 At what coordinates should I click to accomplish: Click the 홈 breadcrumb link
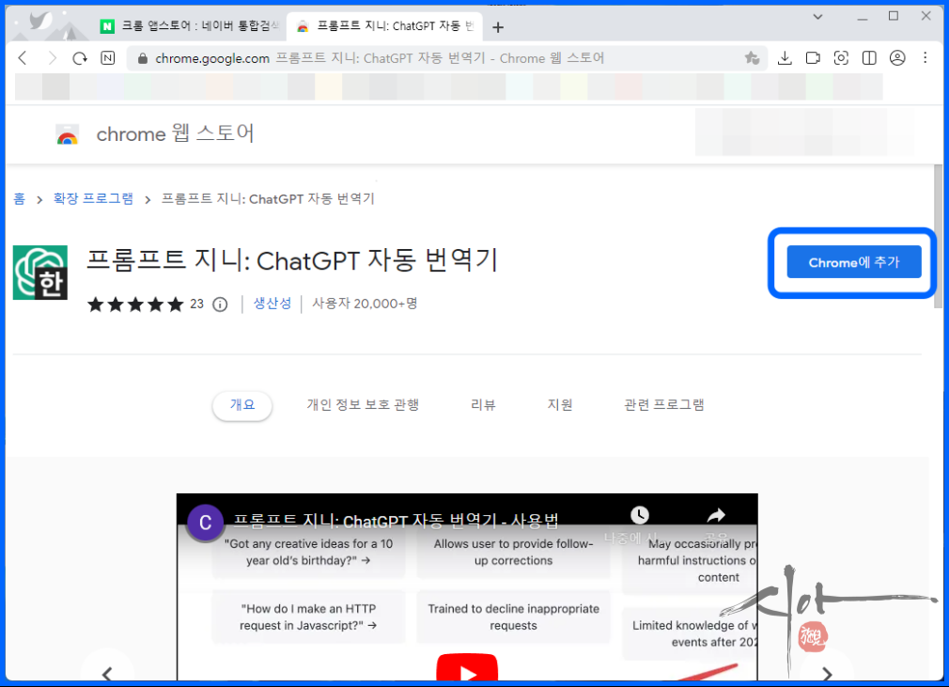pos(20,199)
